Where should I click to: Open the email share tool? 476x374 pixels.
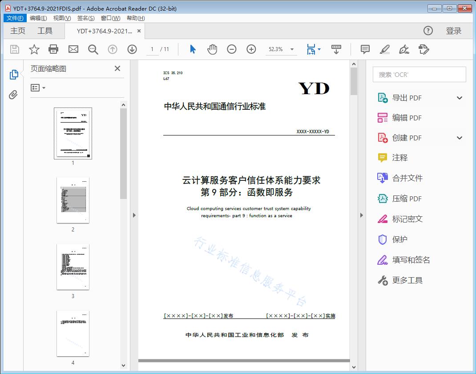pos(73,49)
